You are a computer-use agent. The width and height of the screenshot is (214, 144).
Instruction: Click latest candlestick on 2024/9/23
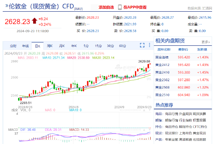(x=150, y=64)
